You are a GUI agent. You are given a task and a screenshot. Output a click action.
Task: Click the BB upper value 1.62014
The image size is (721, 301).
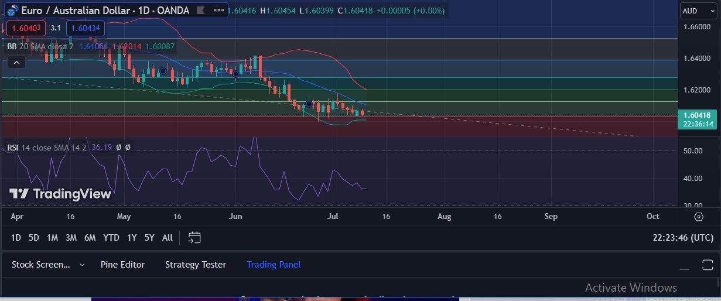coord(127,46)
